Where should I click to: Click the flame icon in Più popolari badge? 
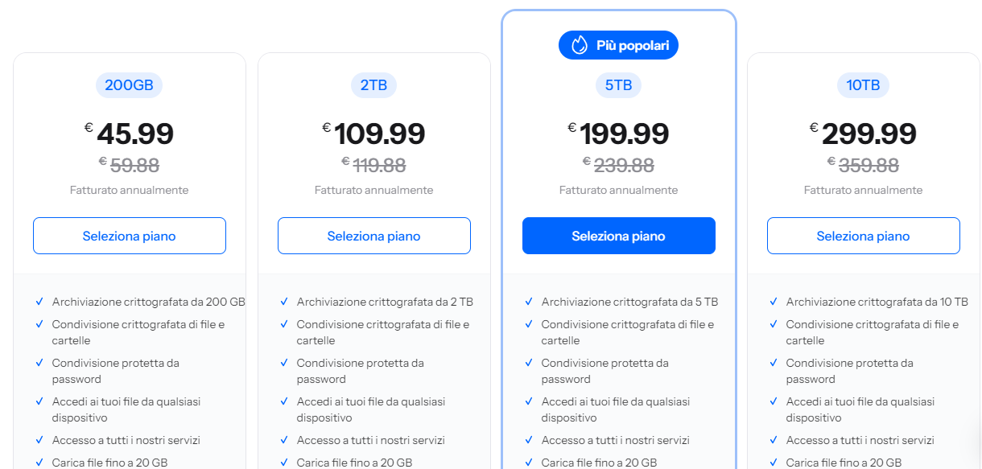580,46
